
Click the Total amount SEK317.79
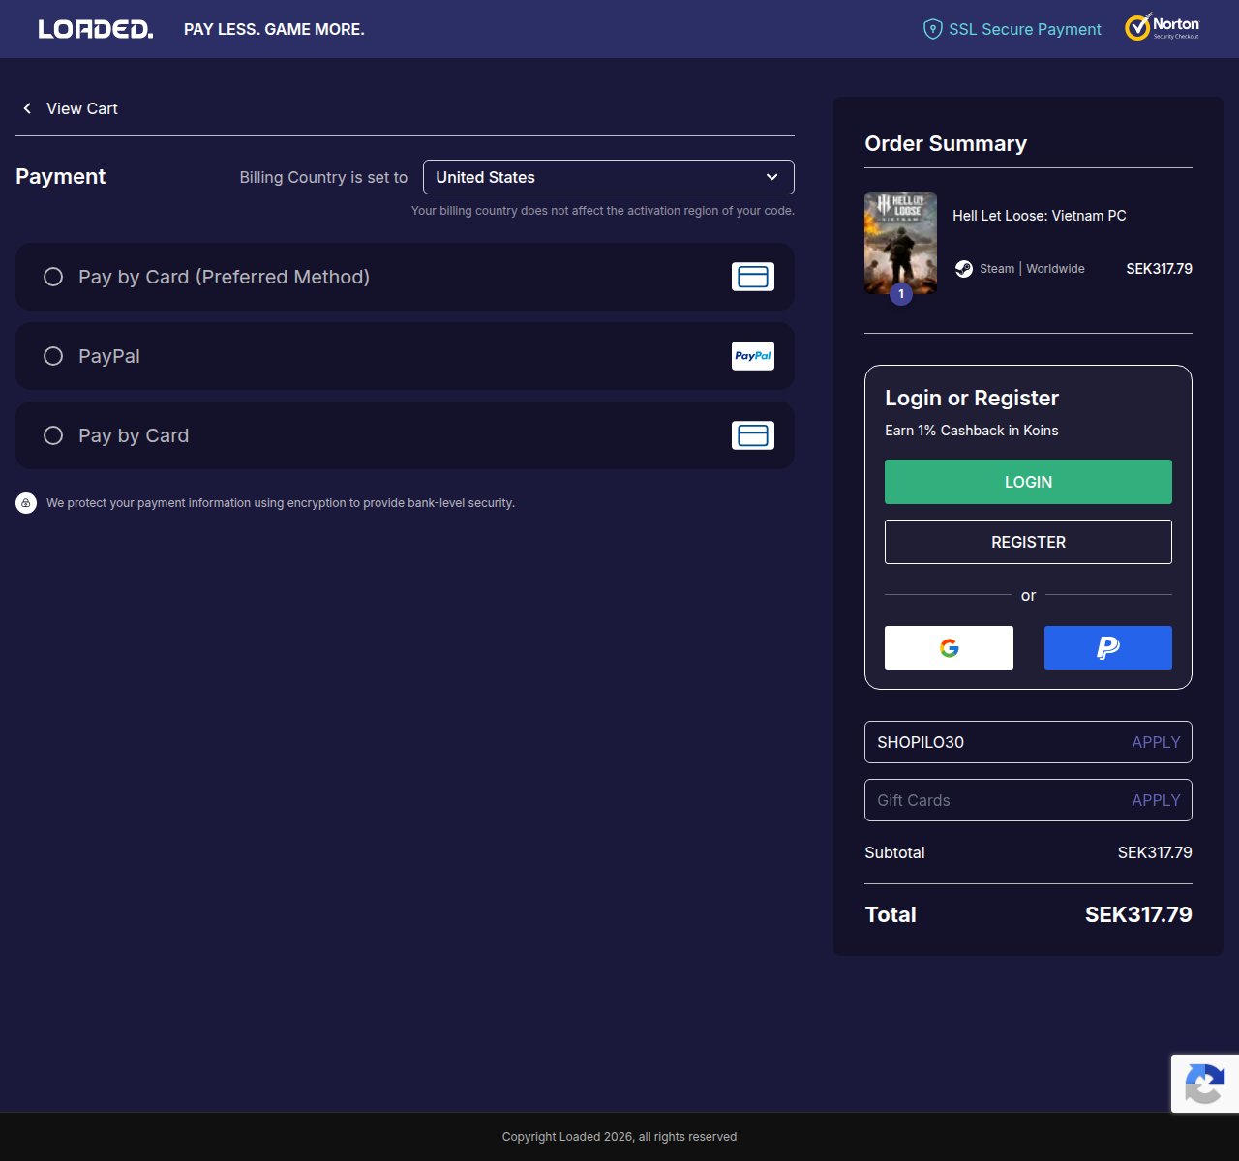click(x=1138, y=914)
